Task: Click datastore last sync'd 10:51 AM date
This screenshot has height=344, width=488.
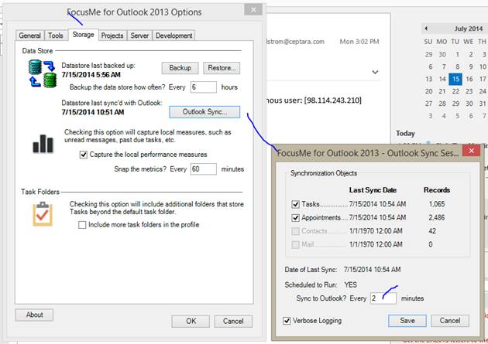Action: point(93,112)
